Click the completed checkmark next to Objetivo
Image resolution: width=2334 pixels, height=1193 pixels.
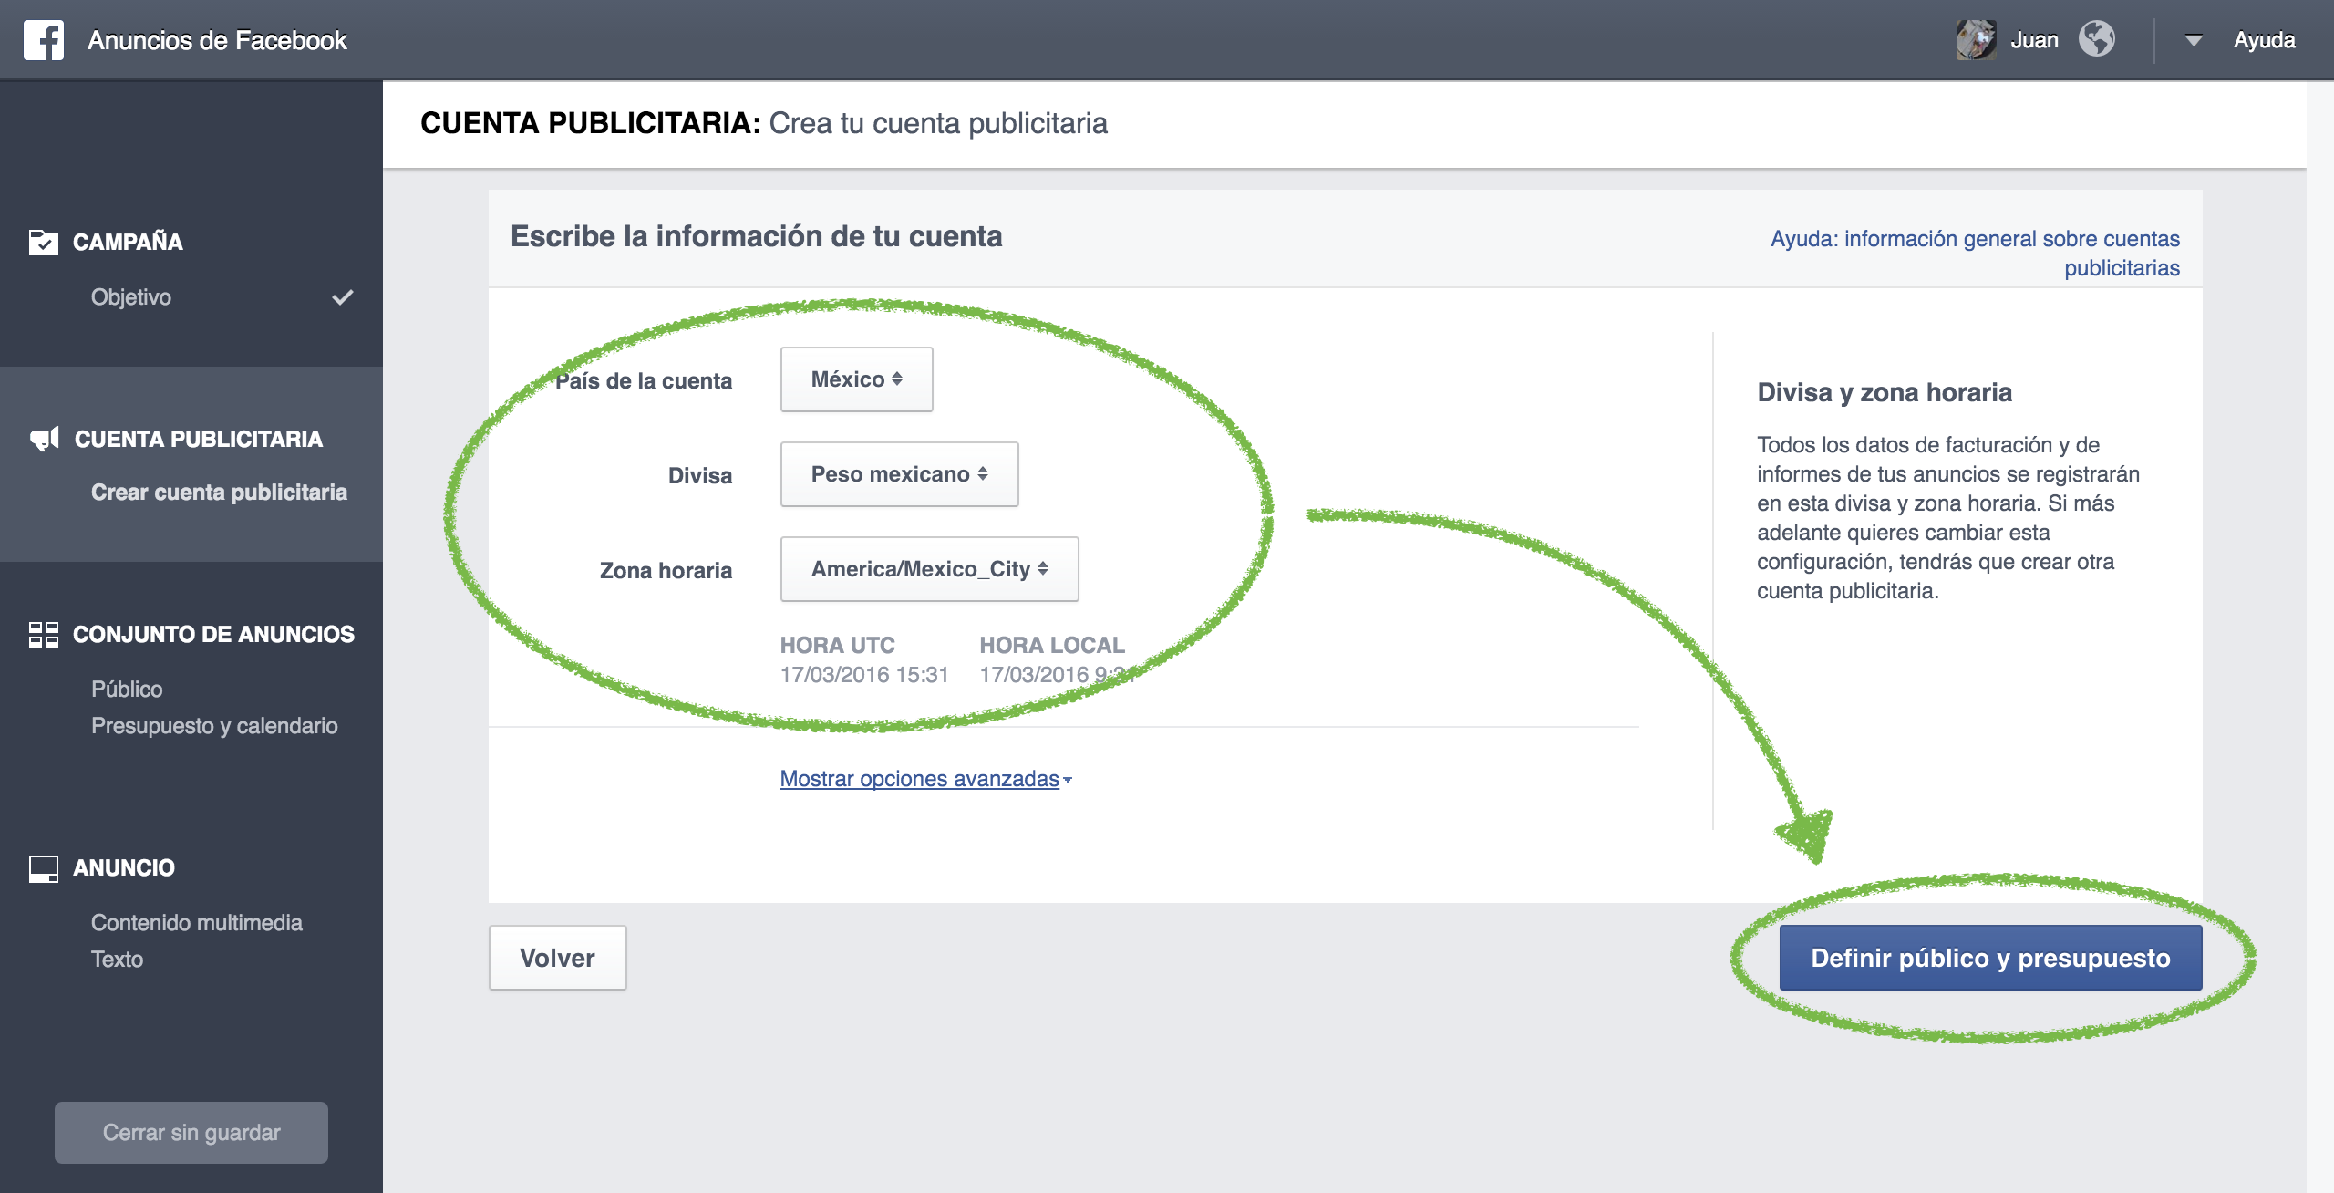point(342,297)
